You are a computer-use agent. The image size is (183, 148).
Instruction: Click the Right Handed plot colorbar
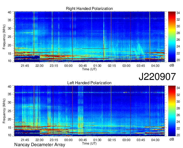[172, 37]
